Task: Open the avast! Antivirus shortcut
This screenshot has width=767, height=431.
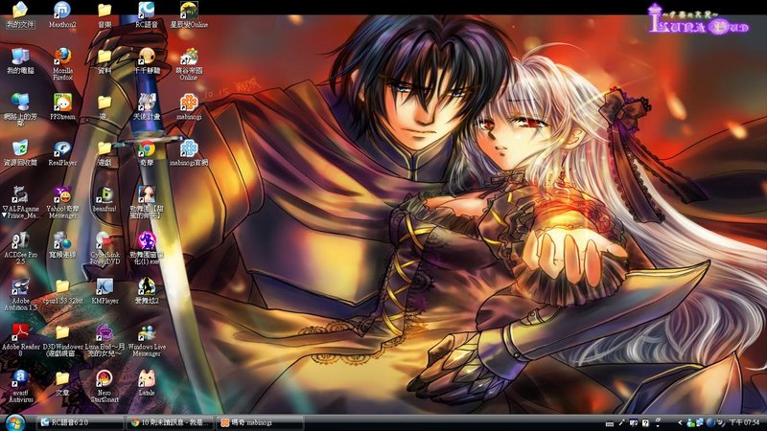Action: (x=19, y=378)
